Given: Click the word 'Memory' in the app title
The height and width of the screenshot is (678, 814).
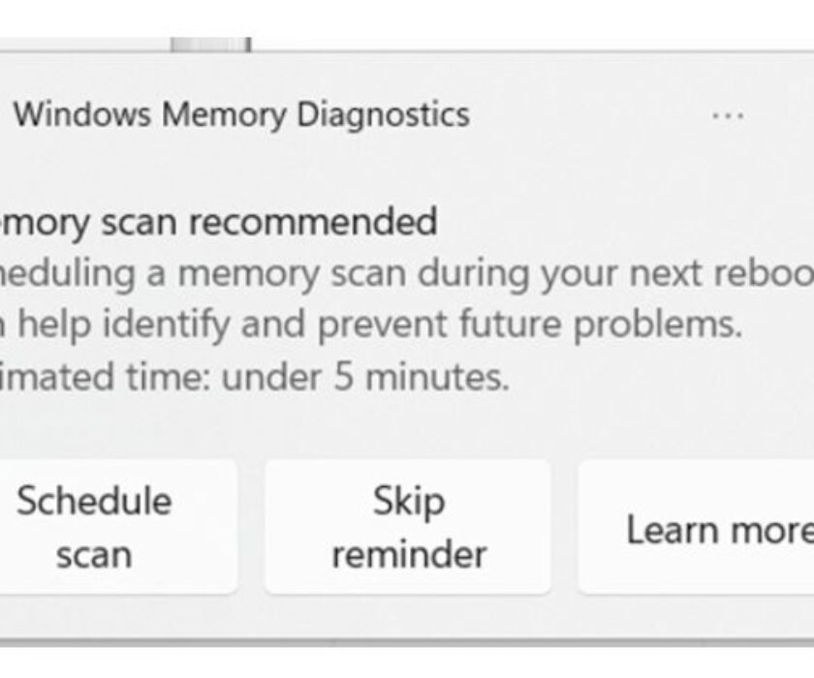Looking at the screenshot, I should (x=223, y=114).
